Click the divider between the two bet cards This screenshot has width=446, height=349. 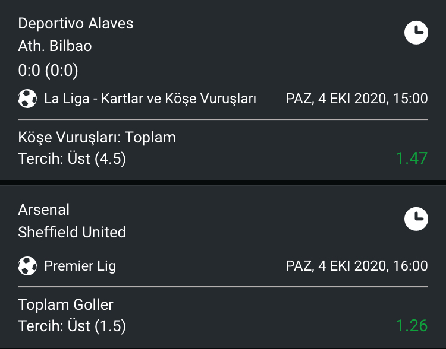pos(223,183)
